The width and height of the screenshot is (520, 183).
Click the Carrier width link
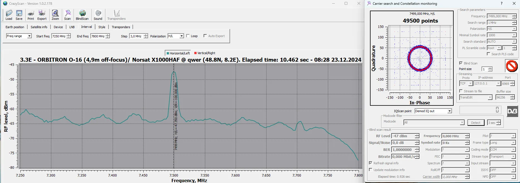tap(431, 177)
